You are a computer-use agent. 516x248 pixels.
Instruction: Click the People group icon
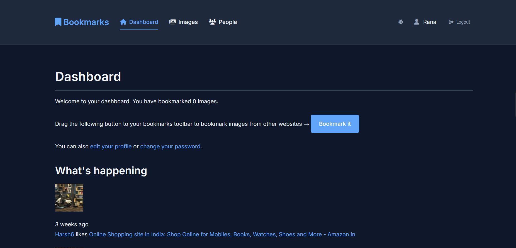pos(213,22)
